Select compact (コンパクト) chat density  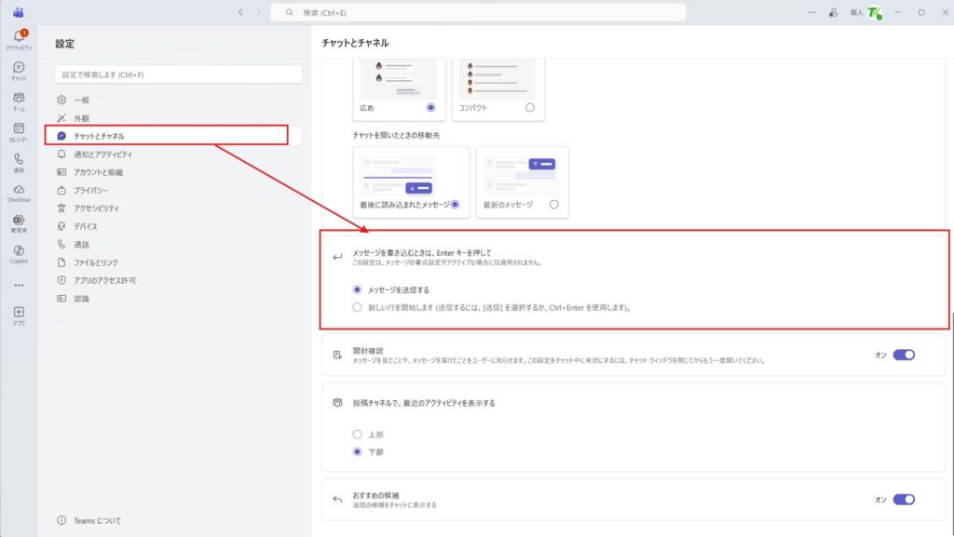pyautogui.click(x=530, y=108)
